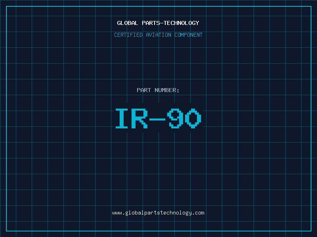
Task: Select the word COMPONENT in the subtitle
Action: 188,35
